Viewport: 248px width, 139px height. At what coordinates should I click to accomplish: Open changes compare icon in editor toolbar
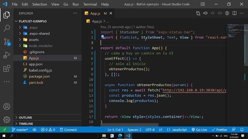[x=198, y=13]
